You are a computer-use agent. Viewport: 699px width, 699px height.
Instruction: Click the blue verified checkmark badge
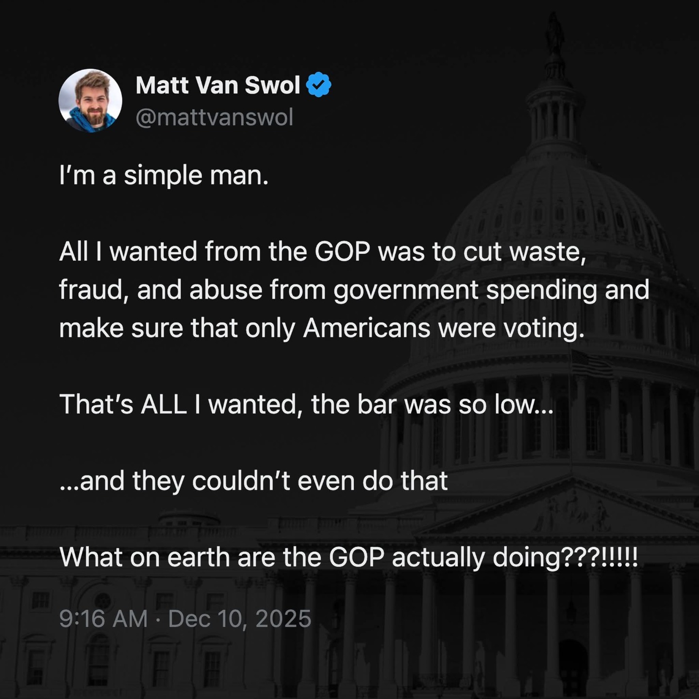[319, 85]
